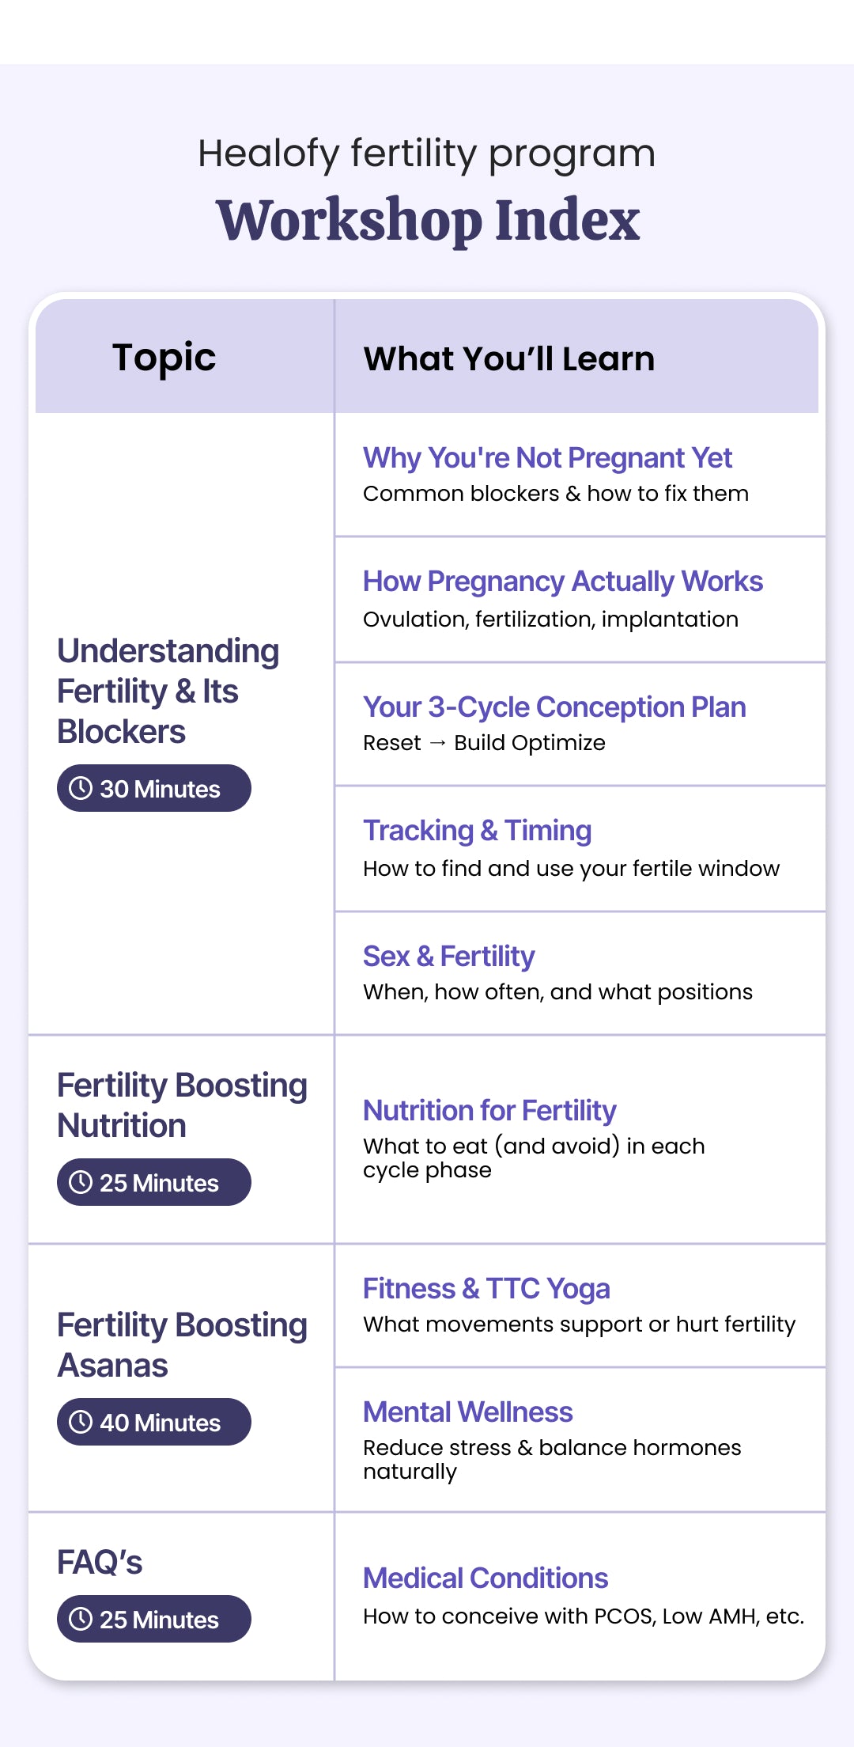Select Fitness & TTC Yoga
This screenshot has width=854, height=1747.
coord(486,1289)
